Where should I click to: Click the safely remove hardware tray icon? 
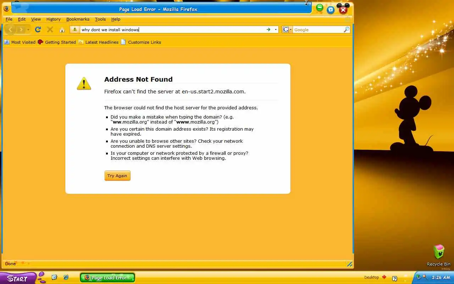click(419, 277)
